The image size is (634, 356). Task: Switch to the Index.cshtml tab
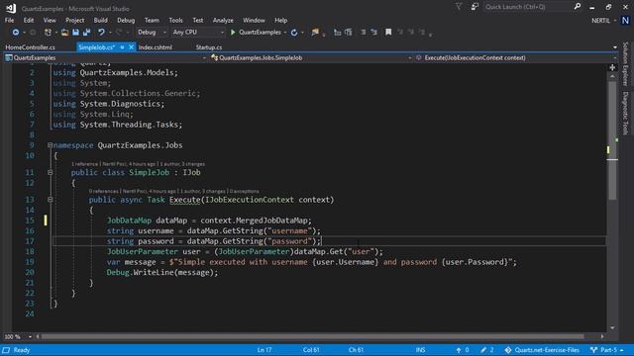[156, 47]
